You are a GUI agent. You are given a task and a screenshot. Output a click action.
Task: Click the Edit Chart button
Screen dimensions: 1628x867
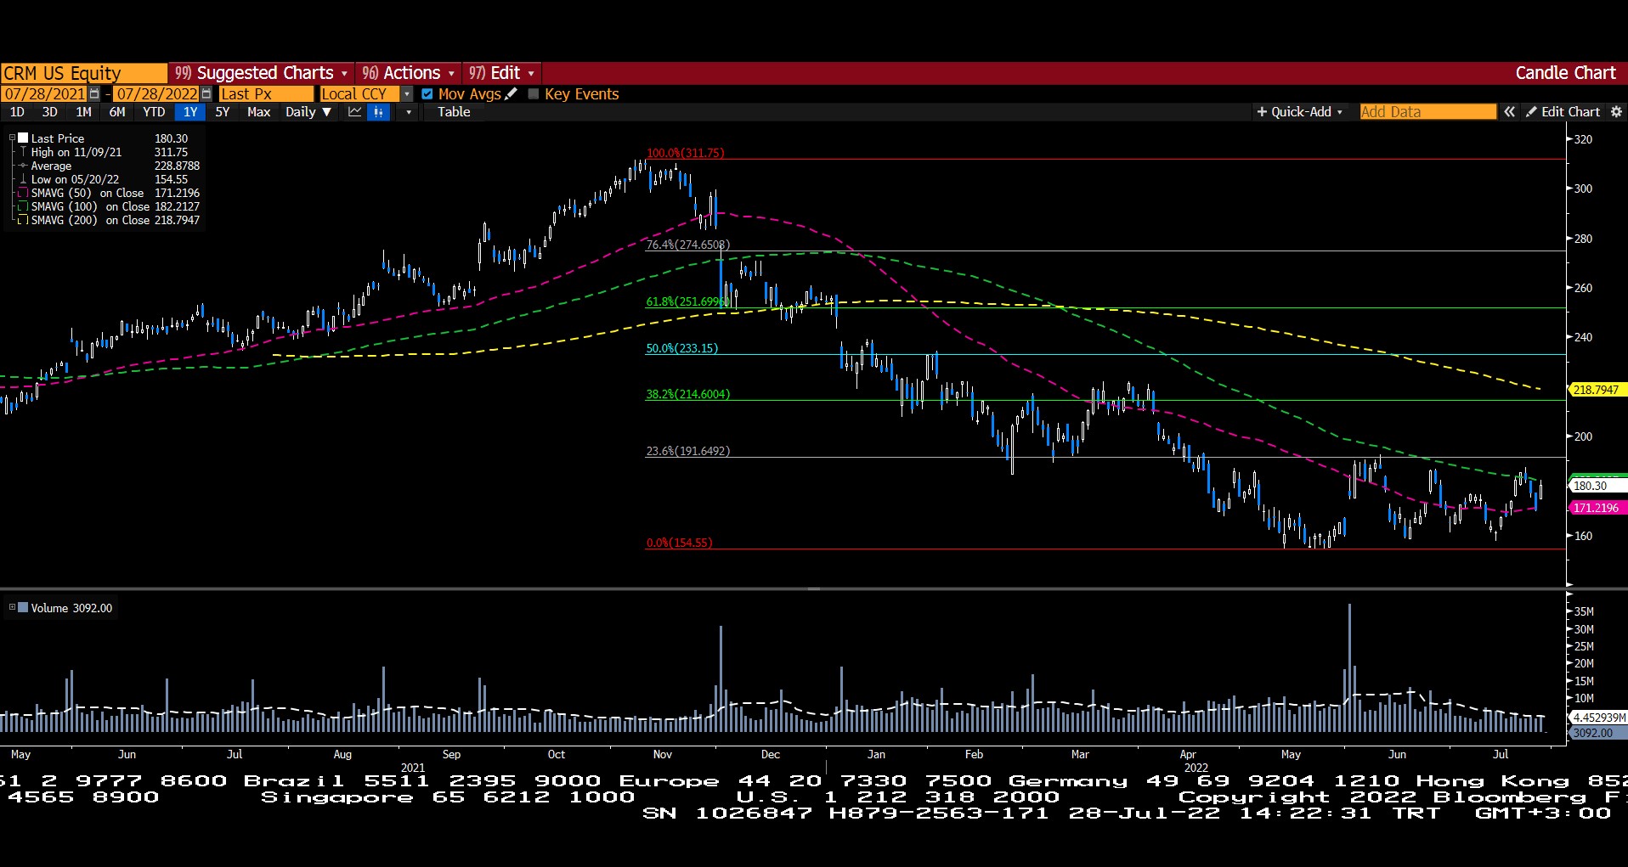(1563, 112)
